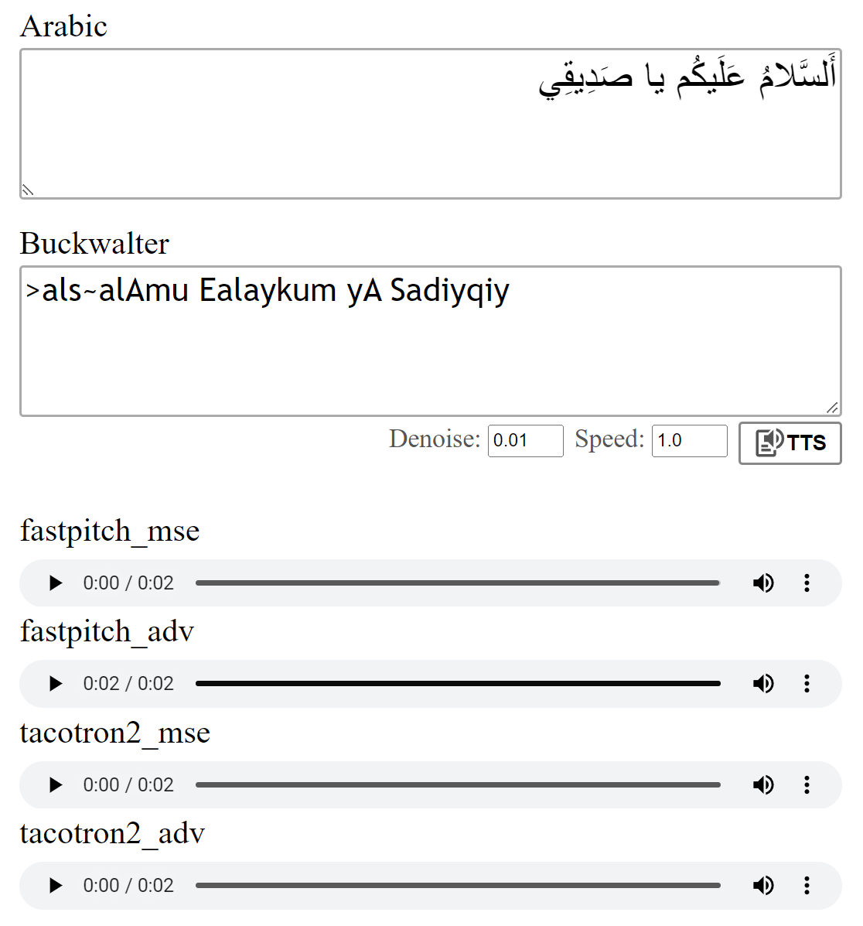863x926 pixels.
Task: Click the Denoise value field
Action: (525, 441)
